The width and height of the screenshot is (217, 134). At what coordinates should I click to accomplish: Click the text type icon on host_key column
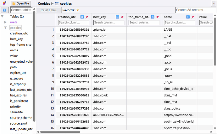pyautogui.click(x=117, y=17)
